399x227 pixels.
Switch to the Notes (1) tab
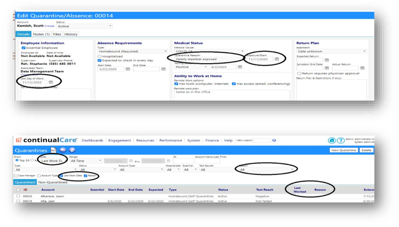click(41, 34)
